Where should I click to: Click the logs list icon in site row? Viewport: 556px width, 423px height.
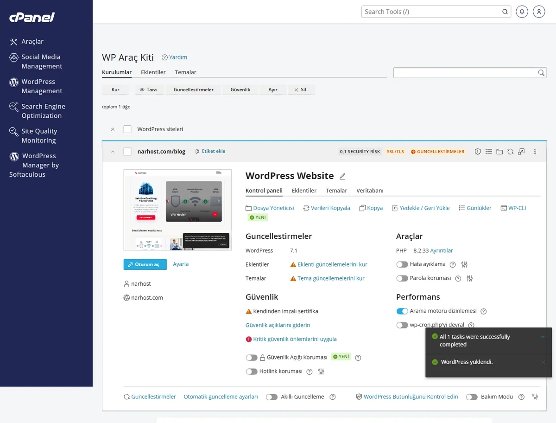coord(488,152)
